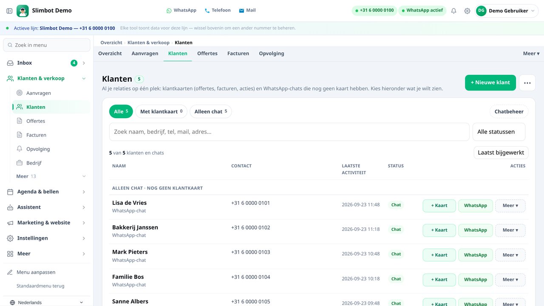The width and height of the screenshot is (544, 306).
Task: Open Meer menu for Bakkerij Janssen
Action: tap(510, 230)
